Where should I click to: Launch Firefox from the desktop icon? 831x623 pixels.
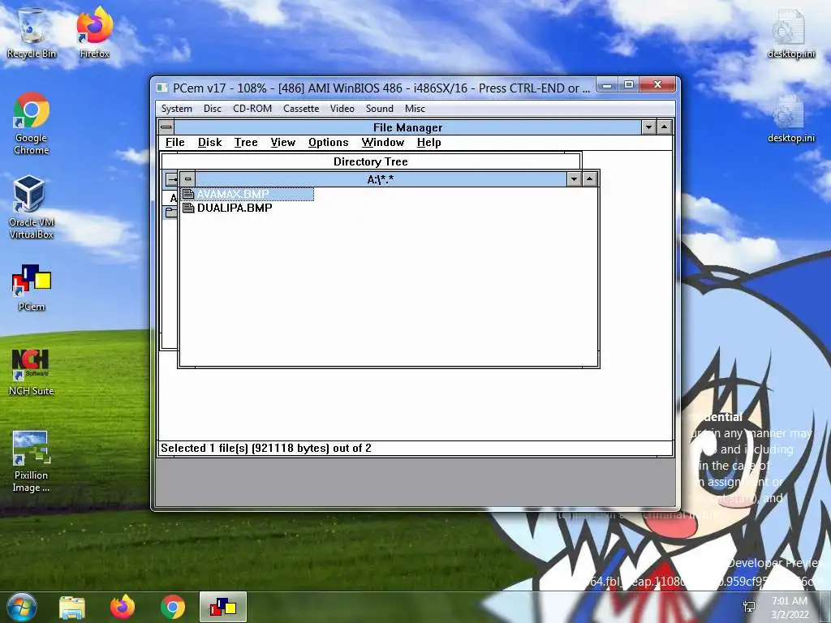pyautogui.click(x=94, y=32)
